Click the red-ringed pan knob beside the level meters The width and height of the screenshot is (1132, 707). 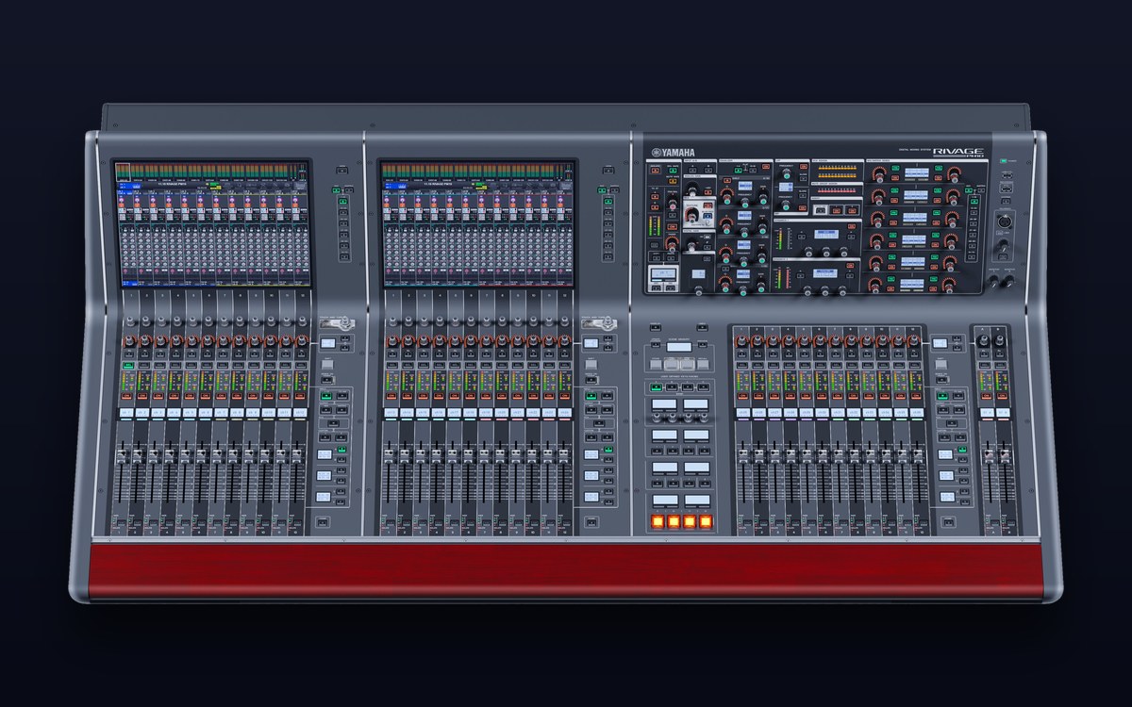tap(673, 245)
